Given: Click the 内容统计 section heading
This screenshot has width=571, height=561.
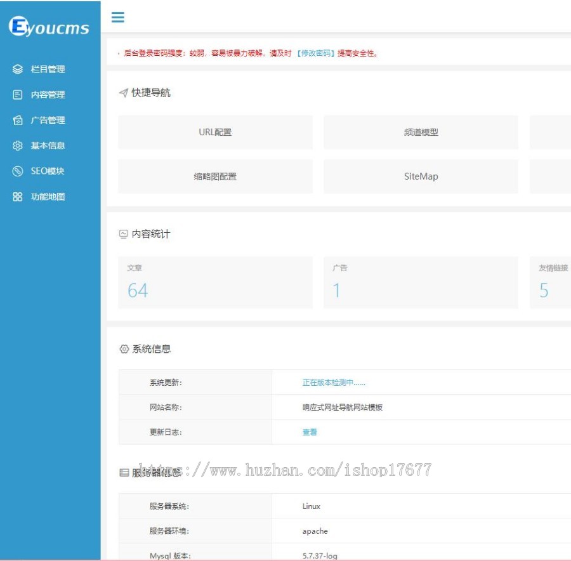Looking at the screenshot, I should [x=151, y=234].
